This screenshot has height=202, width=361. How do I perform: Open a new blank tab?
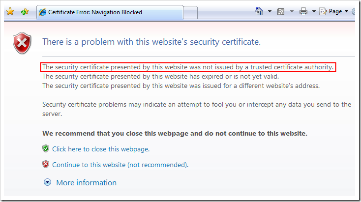(190, 12)
